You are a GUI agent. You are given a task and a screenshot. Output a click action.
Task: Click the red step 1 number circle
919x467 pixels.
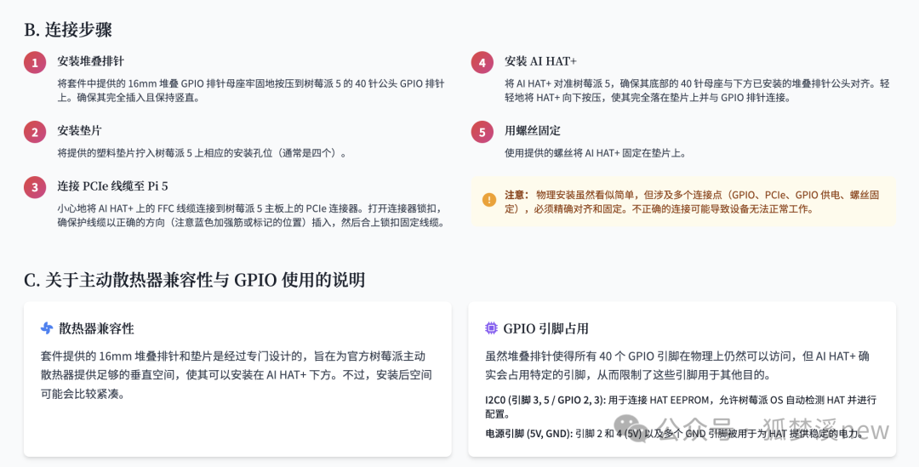35,63
